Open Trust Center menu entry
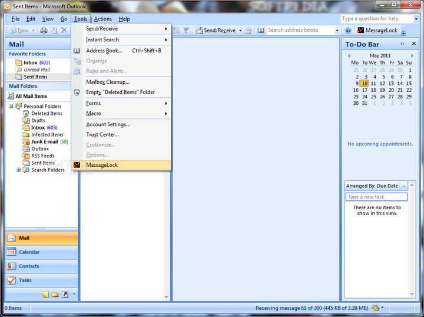Image resolution: width=424 pixels, height=317 pixels. (x=121, y=135)
